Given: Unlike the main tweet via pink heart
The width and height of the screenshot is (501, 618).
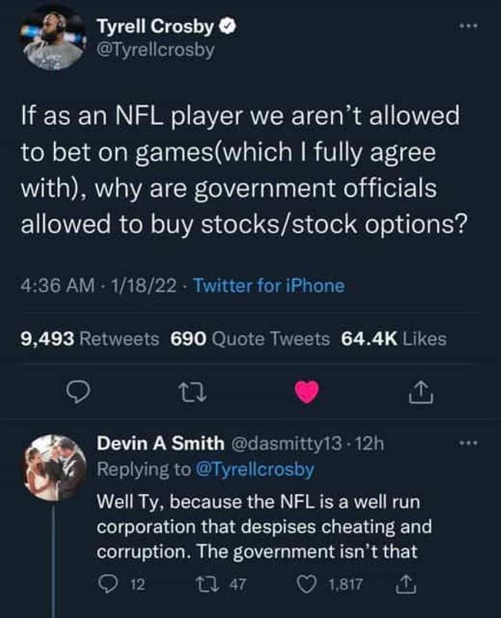Looking at the screenshot, I should 306,392.
